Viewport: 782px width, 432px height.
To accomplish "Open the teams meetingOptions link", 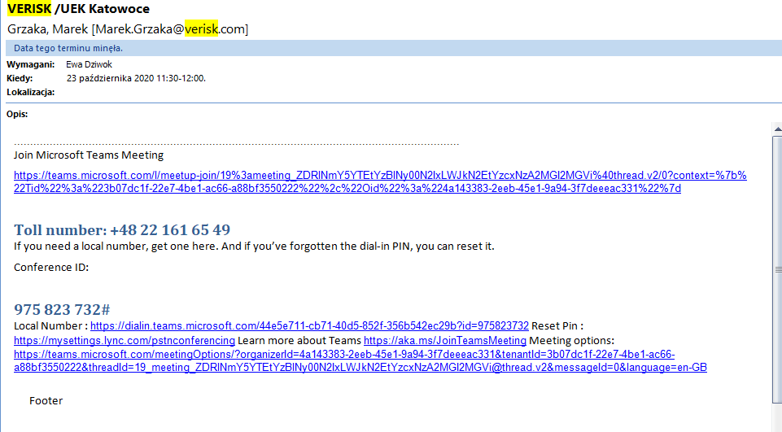I will pyautogui.click(x=360, y=360).
